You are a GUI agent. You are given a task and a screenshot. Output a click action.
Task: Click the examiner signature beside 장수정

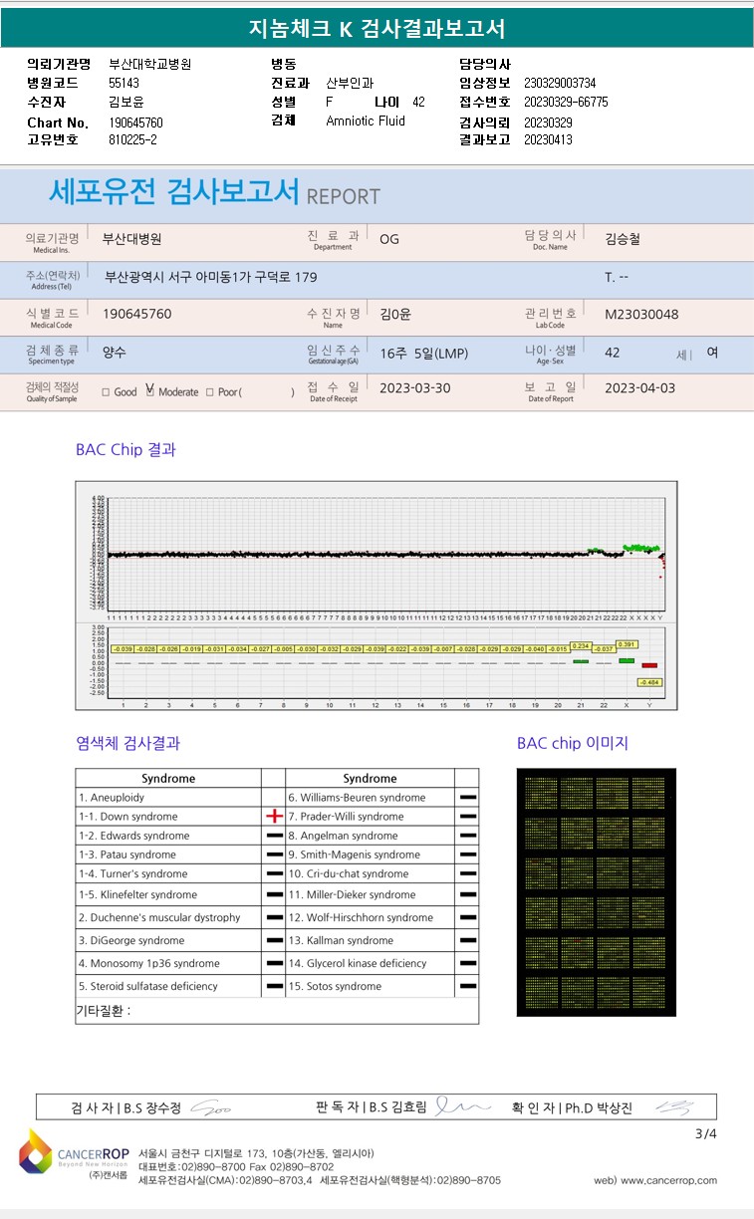point(211,1107)
